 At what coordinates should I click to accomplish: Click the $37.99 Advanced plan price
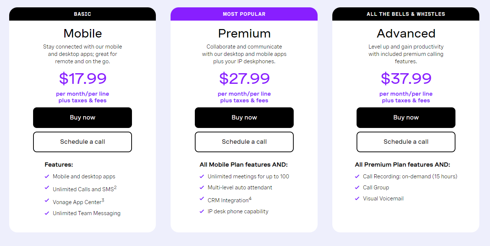point(406,78)
